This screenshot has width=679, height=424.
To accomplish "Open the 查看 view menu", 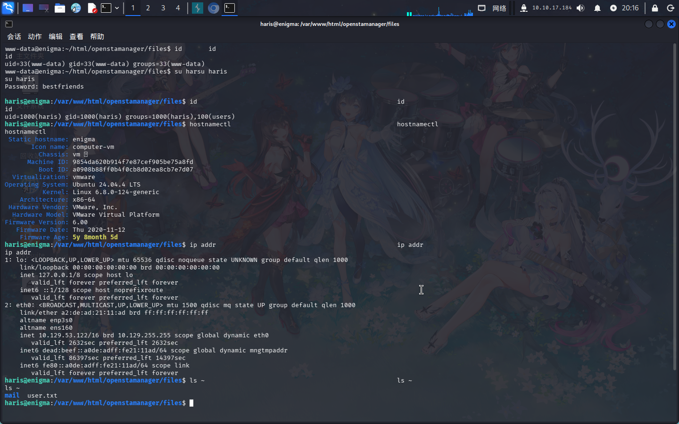I will (x=76, y=36).
